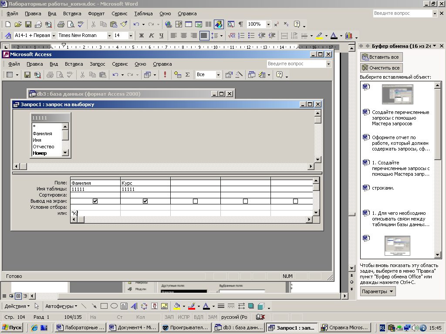Open the style dropdown A14-1 + Первая
The width and height of the screenshot is (446, 334).
(54, 36)
